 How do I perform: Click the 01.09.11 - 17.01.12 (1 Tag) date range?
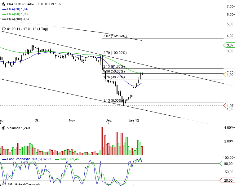pos(28,29)
